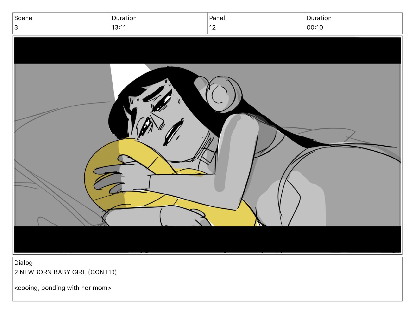Click the pillow sketch lines at left
This screenshot has height=320, width=415.
[x=52, y=170]
